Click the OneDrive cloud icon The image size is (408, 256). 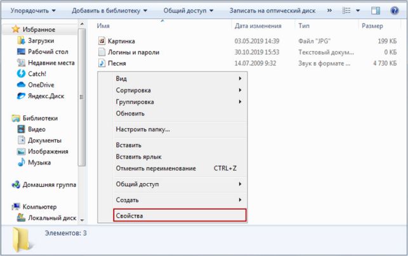[21, 85]
